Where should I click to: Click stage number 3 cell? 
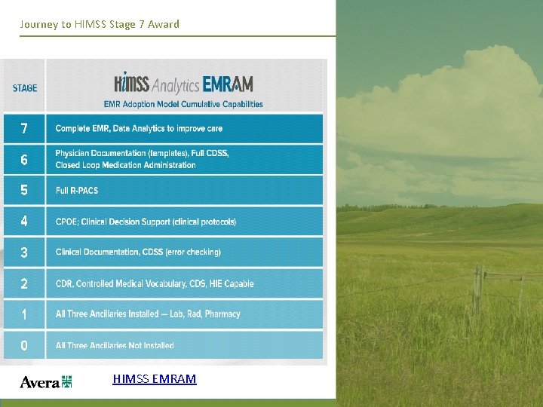click(x=24, y=252)
